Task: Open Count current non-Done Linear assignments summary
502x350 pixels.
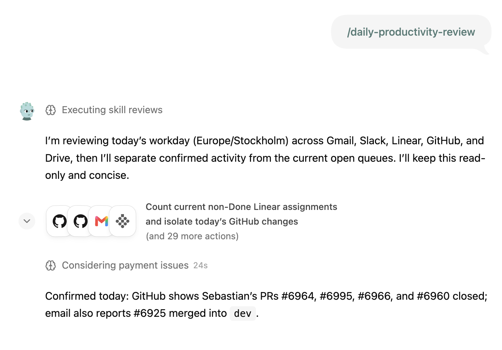Action: pyautogui.click(x=241, y=207)
